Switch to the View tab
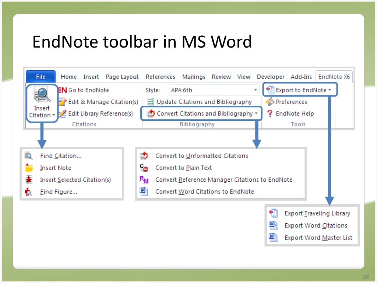This screenshot has height=283, width=377. 244,77
